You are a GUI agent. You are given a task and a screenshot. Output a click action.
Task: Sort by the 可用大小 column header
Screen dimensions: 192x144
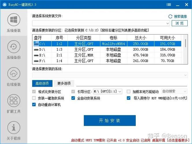(x=167, y=38)
